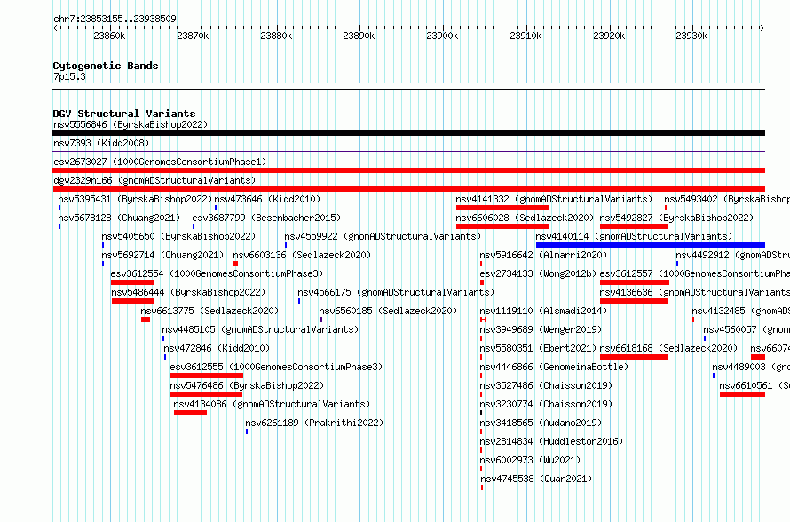The image size is (790, 522).
Task: Click nsv472846 (Kidd2010) label
Action: pyautogui.click(x=217, y=348)
